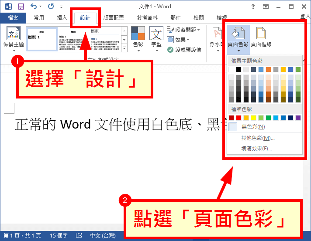
Task: Select 填滿效果 in the page color menu
Action: (x=258, y=149)
